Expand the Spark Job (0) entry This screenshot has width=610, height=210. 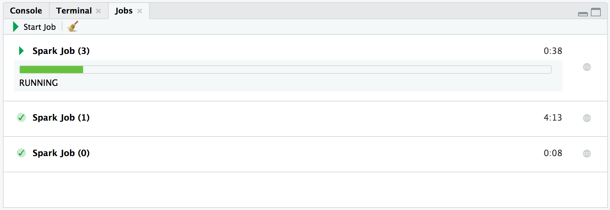pos(61,153)
